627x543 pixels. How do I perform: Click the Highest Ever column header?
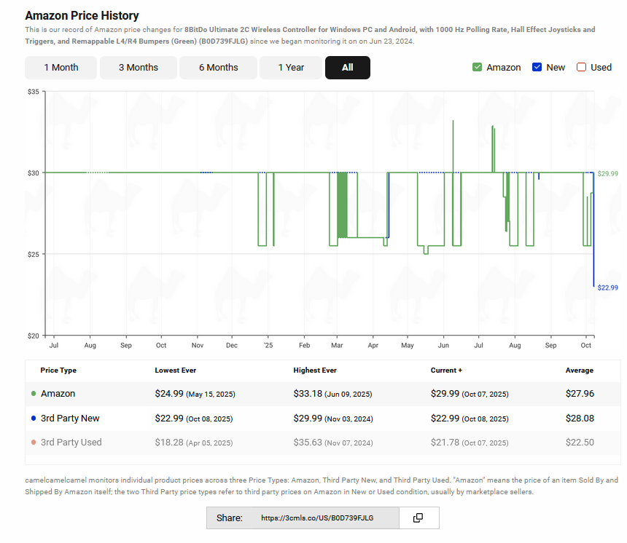[315, 370]
